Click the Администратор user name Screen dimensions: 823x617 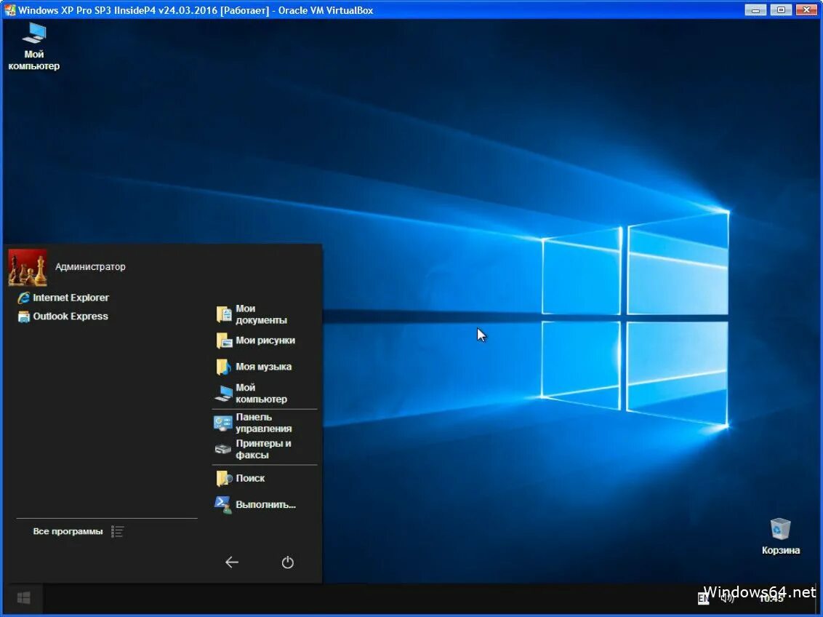coord(90,267)
